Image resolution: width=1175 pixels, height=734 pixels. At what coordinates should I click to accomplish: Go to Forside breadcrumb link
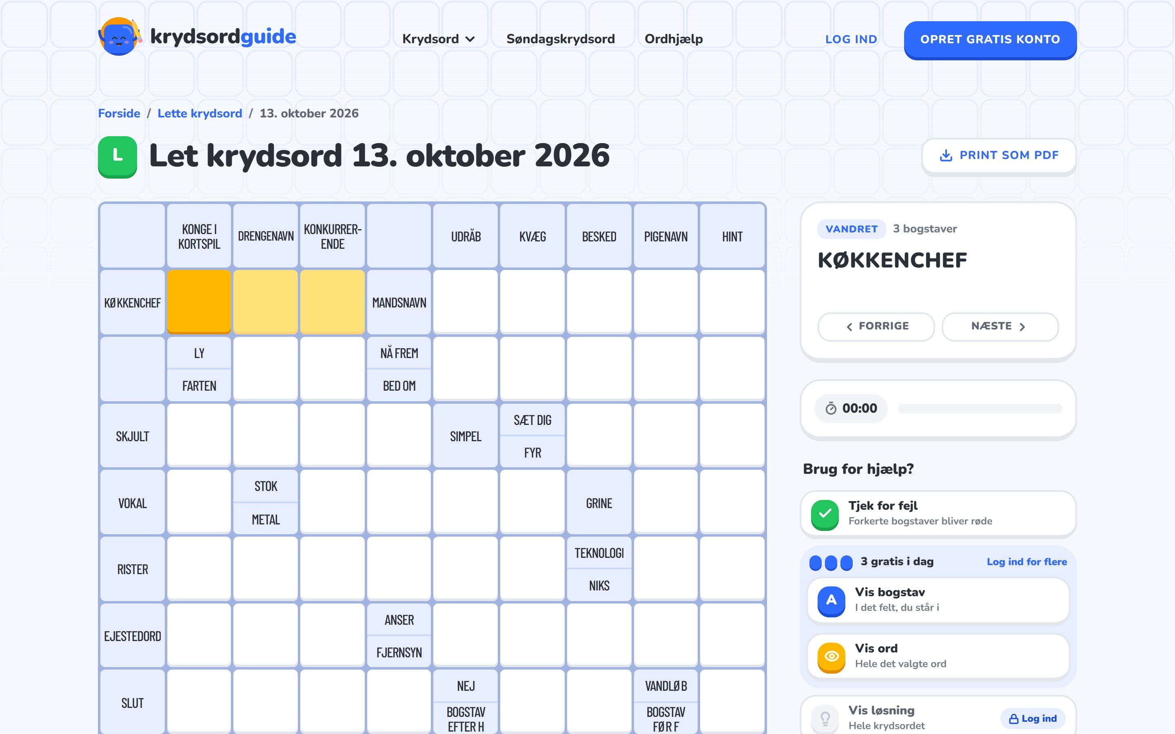tap(119, 113)
